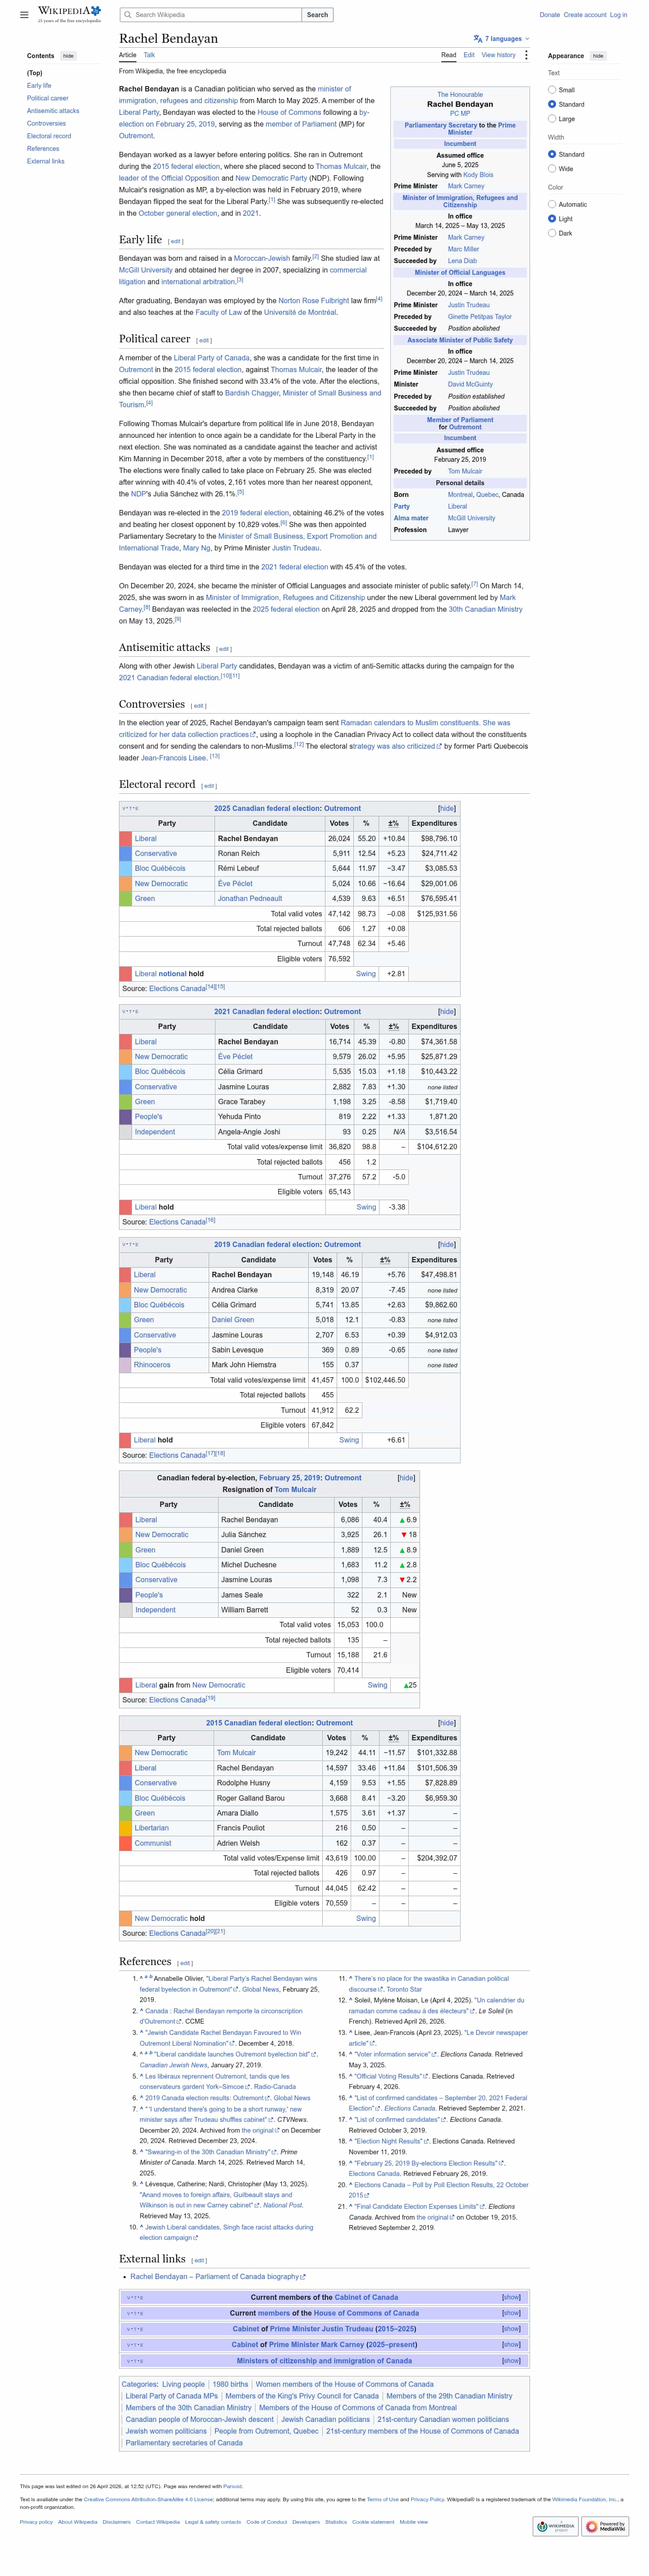649x2576 pixels.
Task: Open the View history tab
Action: point(499,55)
